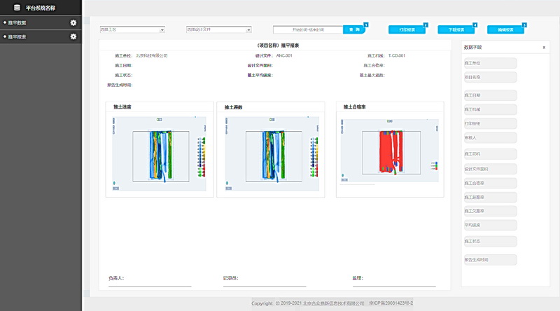
Task: Open the 选择工区 dropdown
Action: tap(132, 30)
